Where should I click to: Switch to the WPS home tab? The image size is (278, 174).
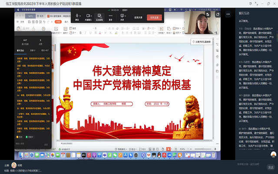[30, 16]
